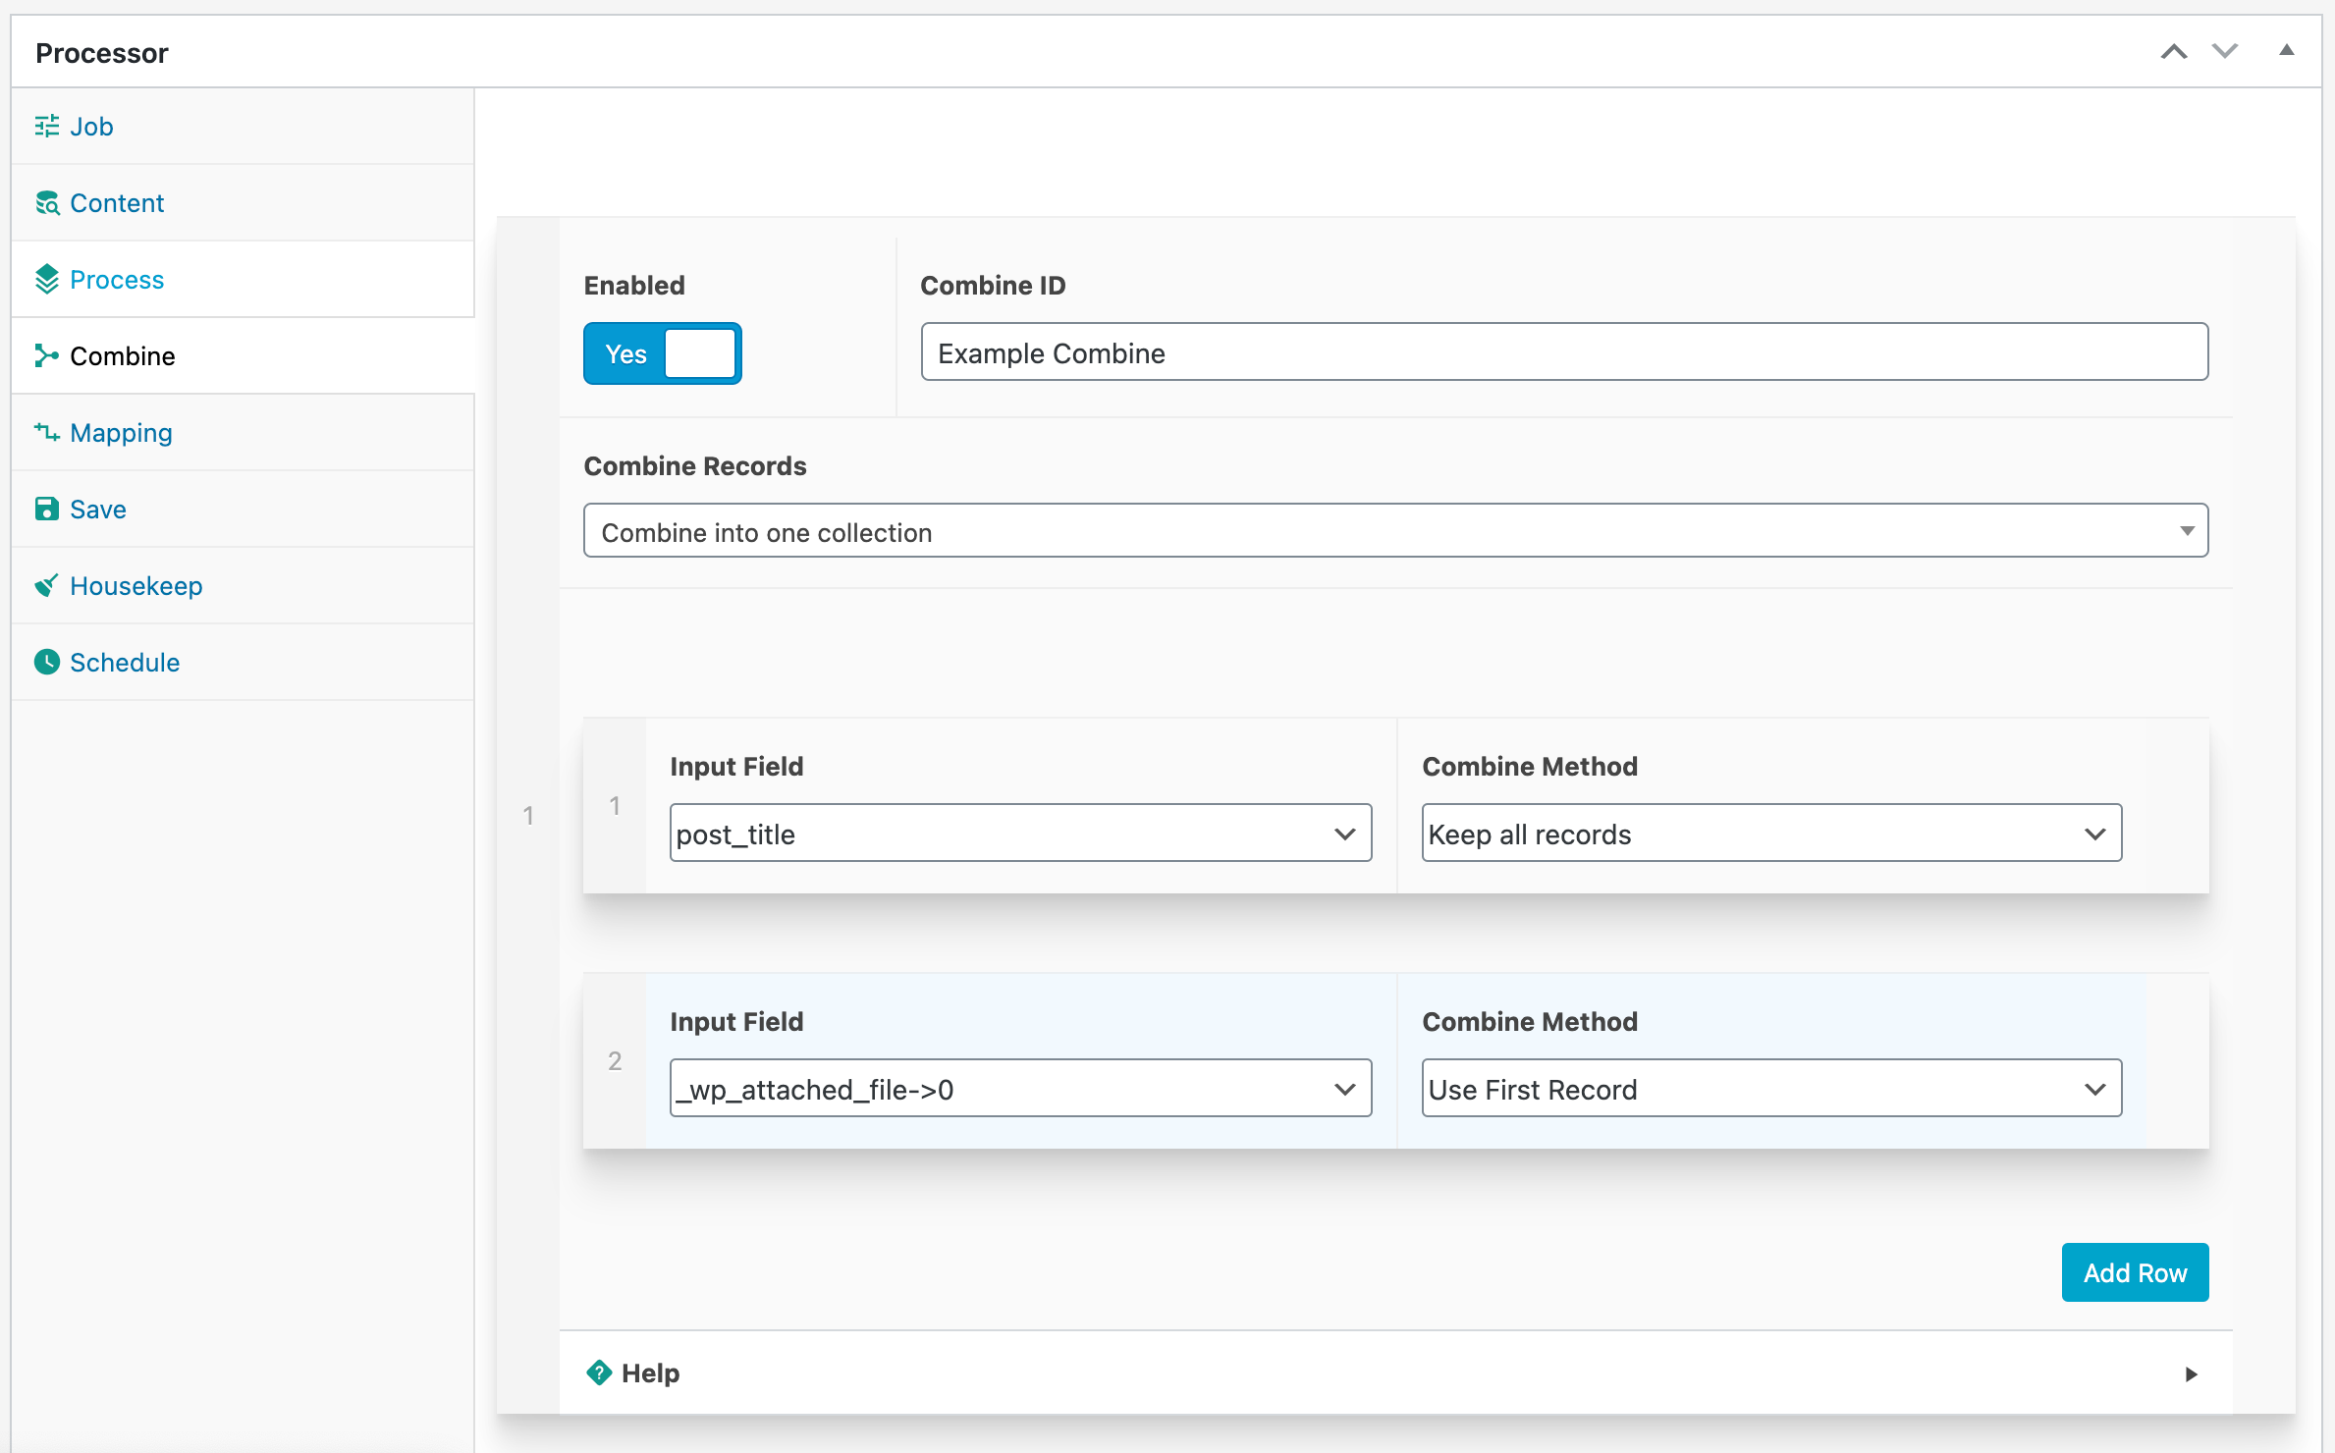2335x1453 pixels.
Task: Click the Save sidebar icon
Action: point(47,508)
